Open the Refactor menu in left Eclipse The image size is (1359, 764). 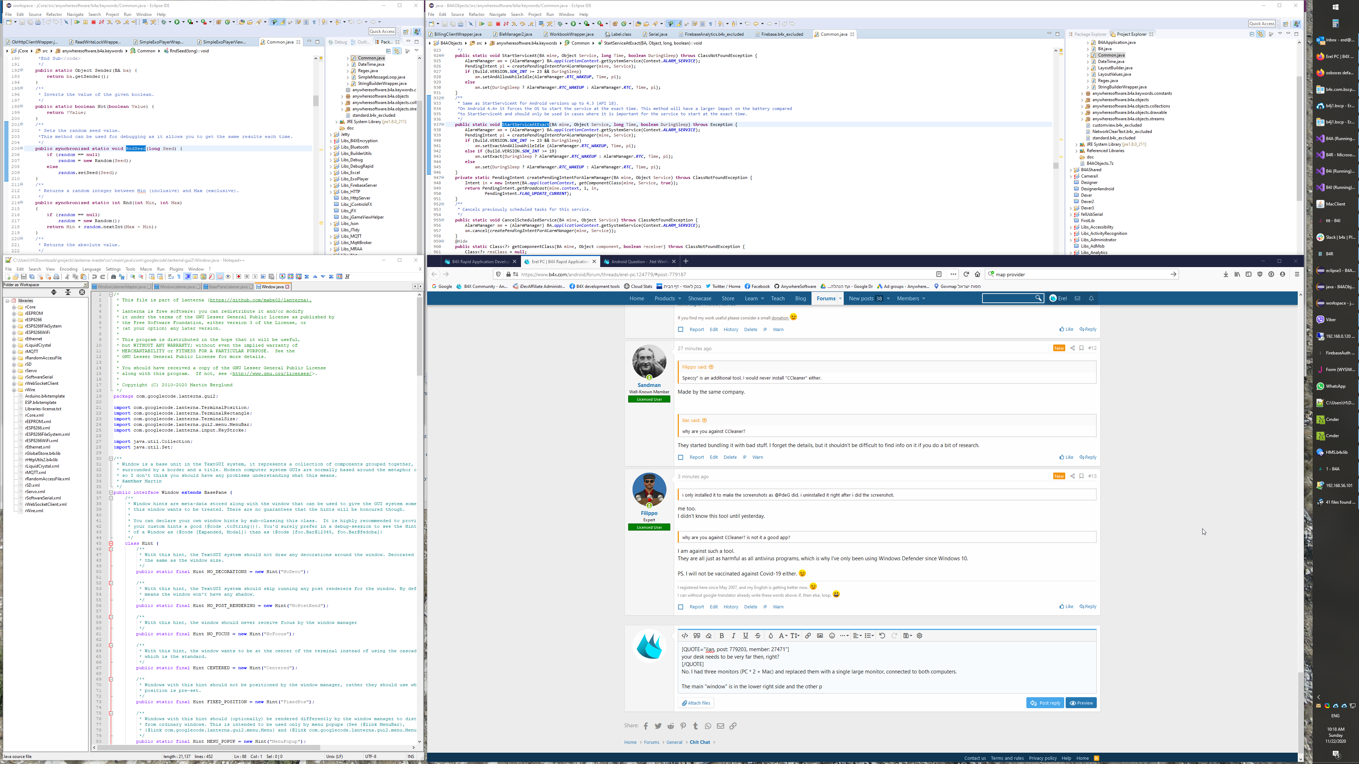pyautogui.click(x=54, y=14)
